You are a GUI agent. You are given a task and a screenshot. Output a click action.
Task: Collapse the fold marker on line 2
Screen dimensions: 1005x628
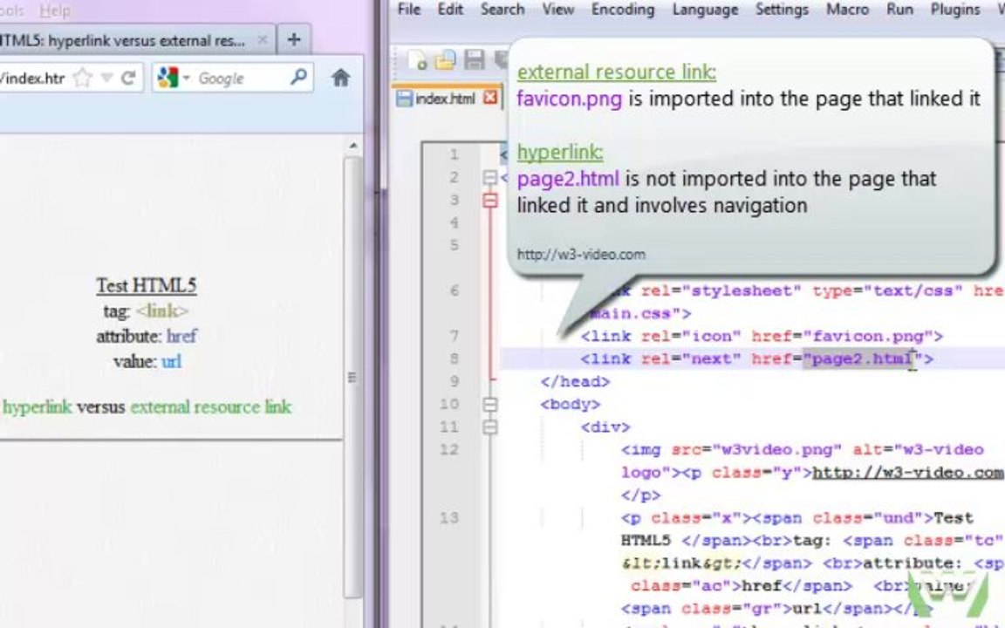[x=489, y=178]
